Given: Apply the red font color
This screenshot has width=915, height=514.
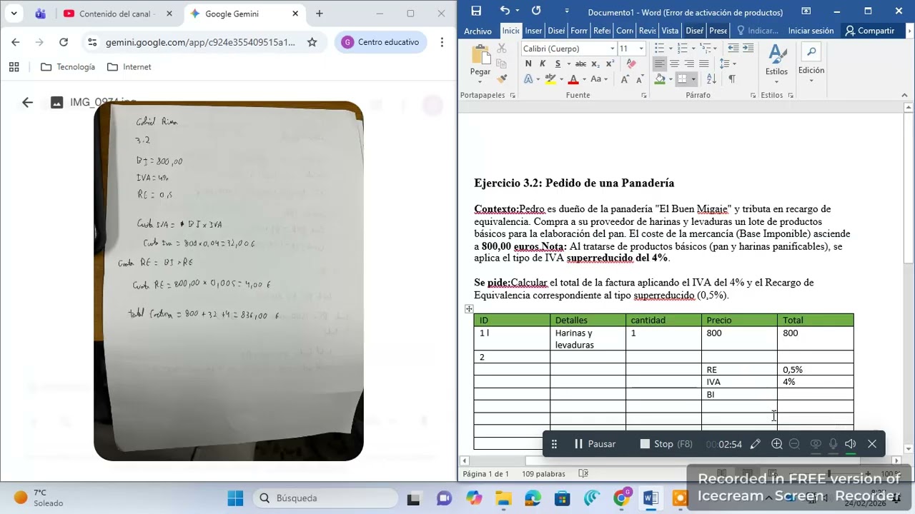Looking at the screenshot, I should coord(573,79).
